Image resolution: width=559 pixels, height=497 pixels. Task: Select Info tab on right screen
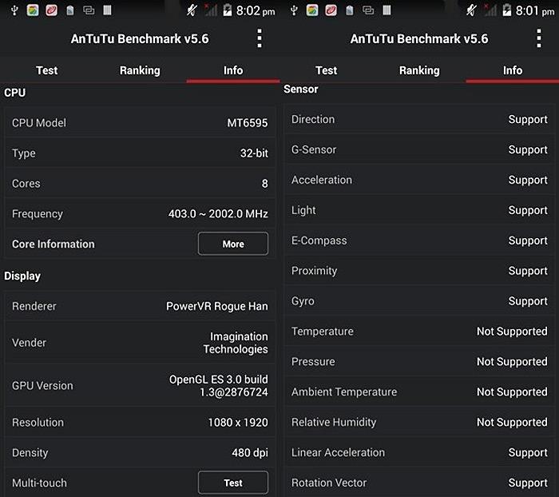pyautogui.click(x=513, y=70)
